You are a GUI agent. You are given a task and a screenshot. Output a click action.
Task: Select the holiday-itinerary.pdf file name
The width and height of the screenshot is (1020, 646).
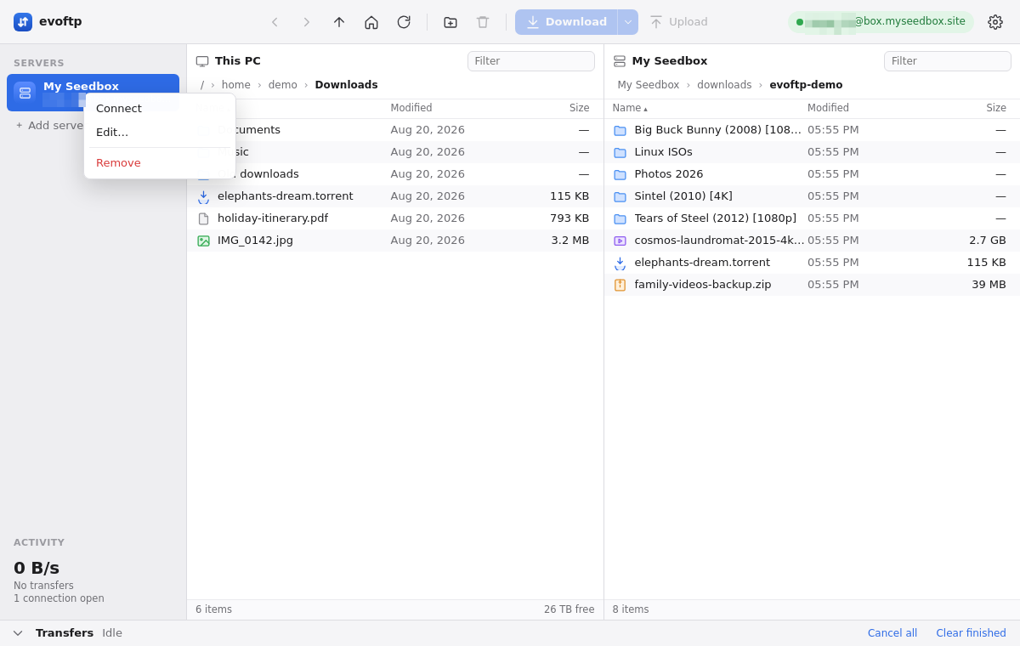273,218
